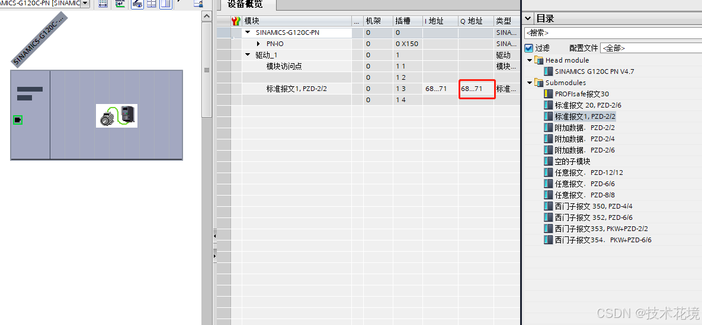Viewport: 702px width, 325px height.
Task: Collapse the Submodules folder
Action: click(530, 83)
